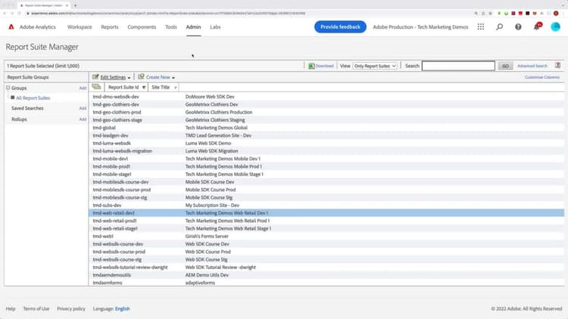Image resolution: width=568 pixels, height=319 pixels.
Task: Select the tmd-mobile-dev1 report suite row
Action: [x=110, y=158]
